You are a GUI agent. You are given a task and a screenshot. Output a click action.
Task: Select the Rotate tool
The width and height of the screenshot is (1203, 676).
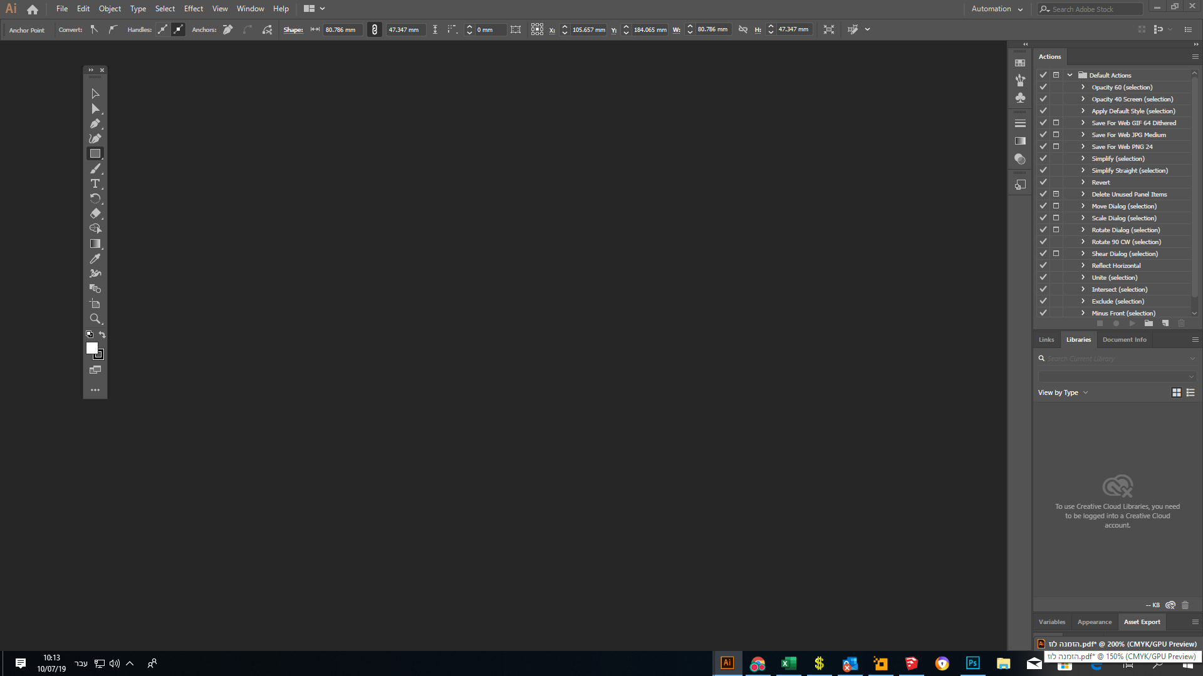(x=95, y=198)
